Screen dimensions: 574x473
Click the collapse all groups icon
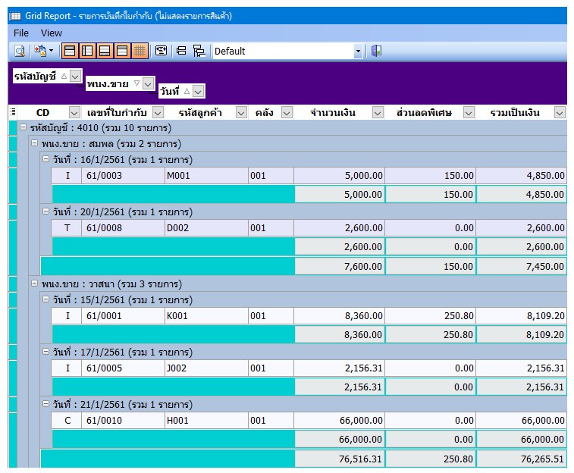click(x=181, y=51)
